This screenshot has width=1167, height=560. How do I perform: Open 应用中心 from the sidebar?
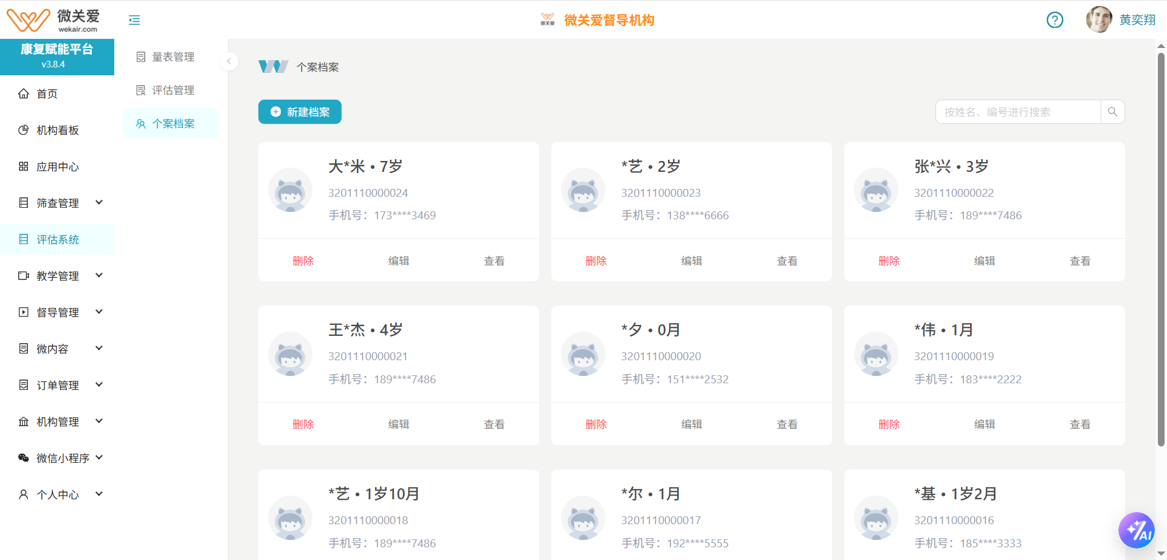point(23,166)
